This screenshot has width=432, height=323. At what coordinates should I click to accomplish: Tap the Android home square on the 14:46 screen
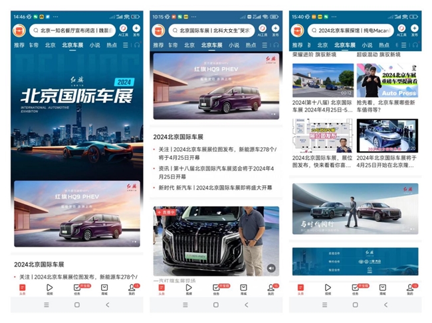(77, 304)
